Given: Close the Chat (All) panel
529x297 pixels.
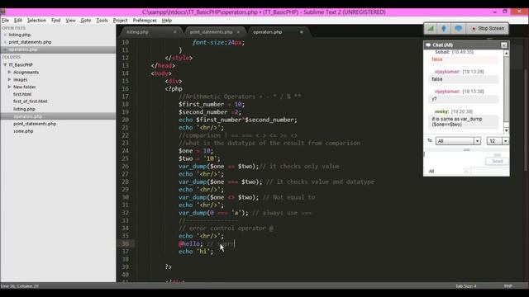Looking at the screenshot, I should pyautogui.click(x=503, y=45).
